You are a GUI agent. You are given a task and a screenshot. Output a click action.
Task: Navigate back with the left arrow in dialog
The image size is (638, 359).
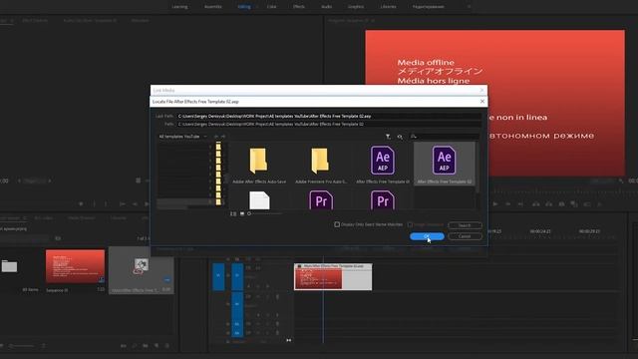click(x=216, y=137)
